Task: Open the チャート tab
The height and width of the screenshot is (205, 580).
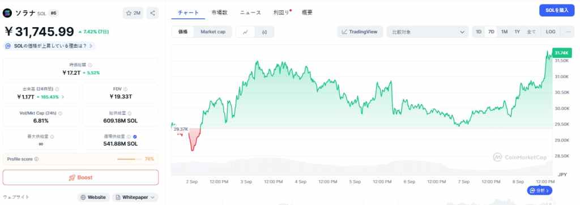Action: [x=188, y=12]
